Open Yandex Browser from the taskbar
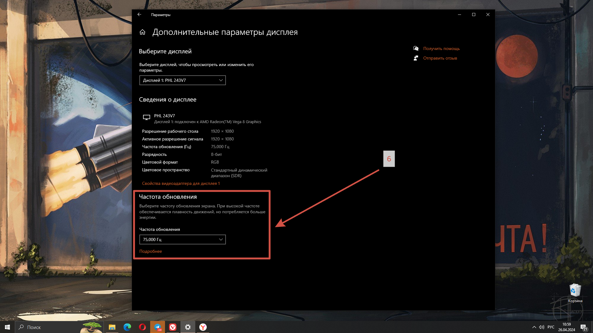 (x=203, y=327)
